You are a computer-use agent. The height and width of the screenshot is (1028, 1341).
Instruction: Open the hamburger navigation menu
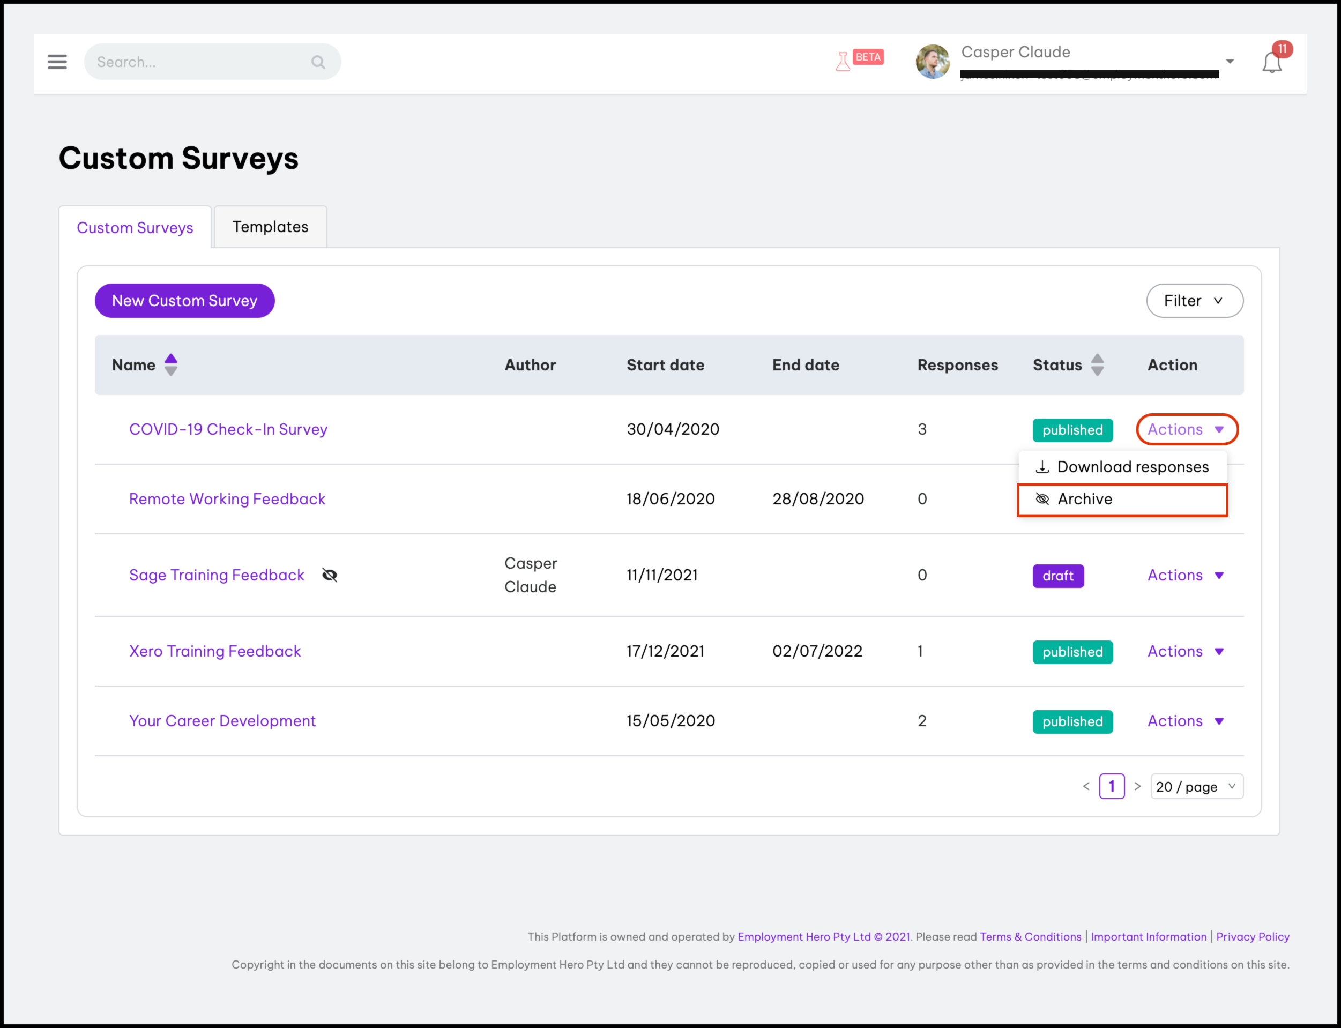(57, 62)
